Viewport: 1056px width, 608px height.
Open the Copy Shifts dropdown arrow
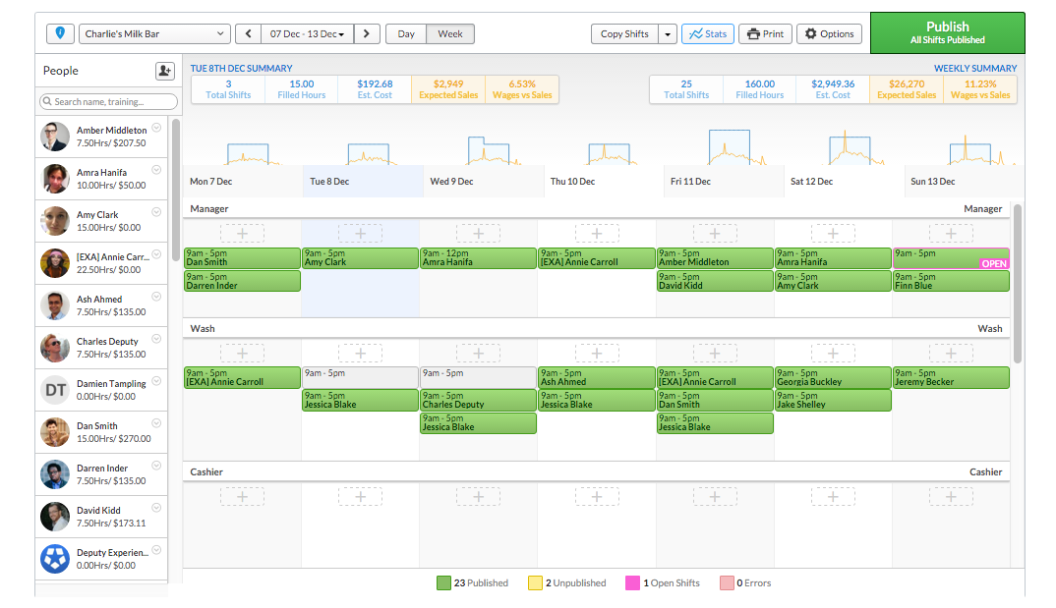[x=668, y=33]
